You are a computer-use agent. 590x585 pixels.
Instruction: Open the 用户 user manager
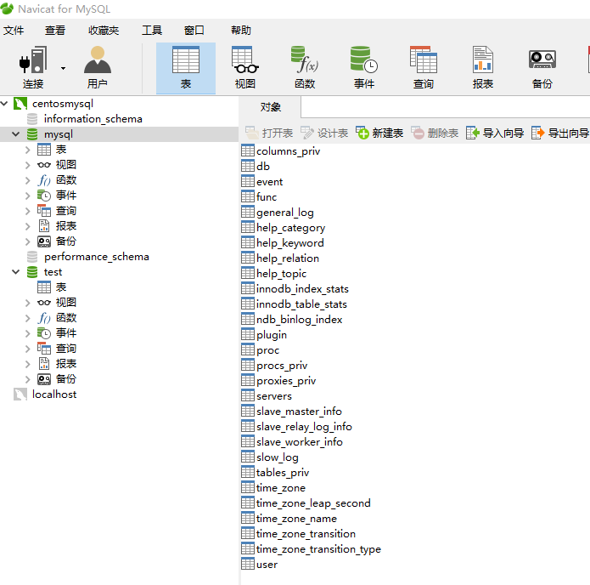[98, 68]
